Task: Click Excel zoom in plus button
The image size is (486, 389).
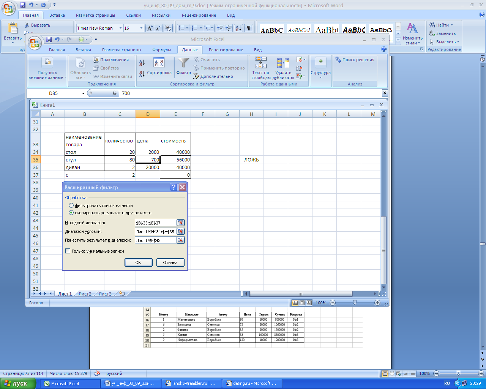Action: tap(377, 303)
